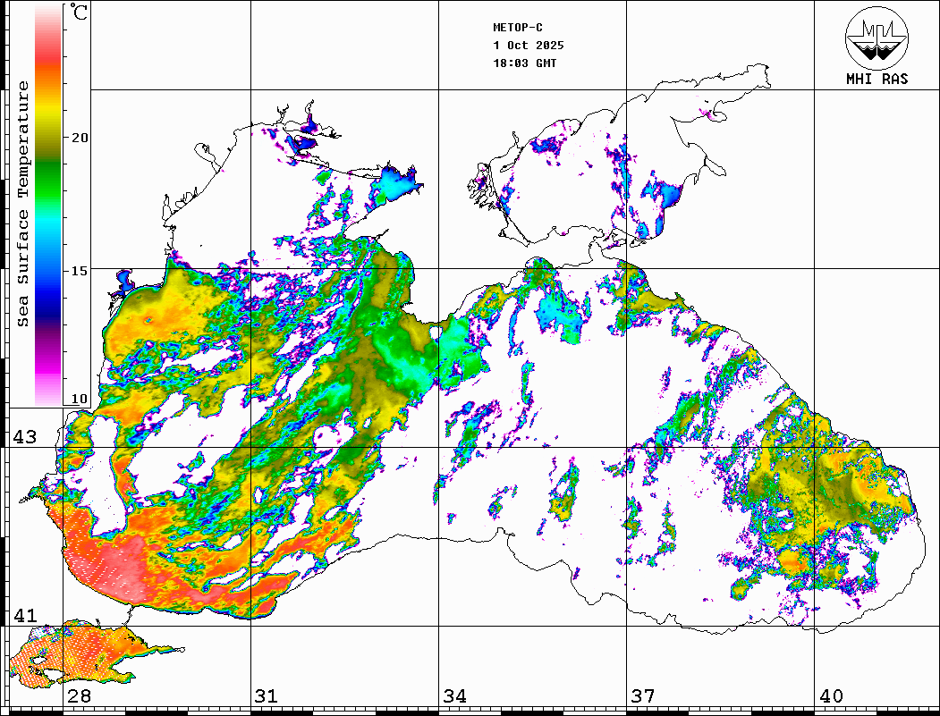This screenshot has height=716, width=940.
Task: Click the latitude 43 label
Action: [24, 437]
